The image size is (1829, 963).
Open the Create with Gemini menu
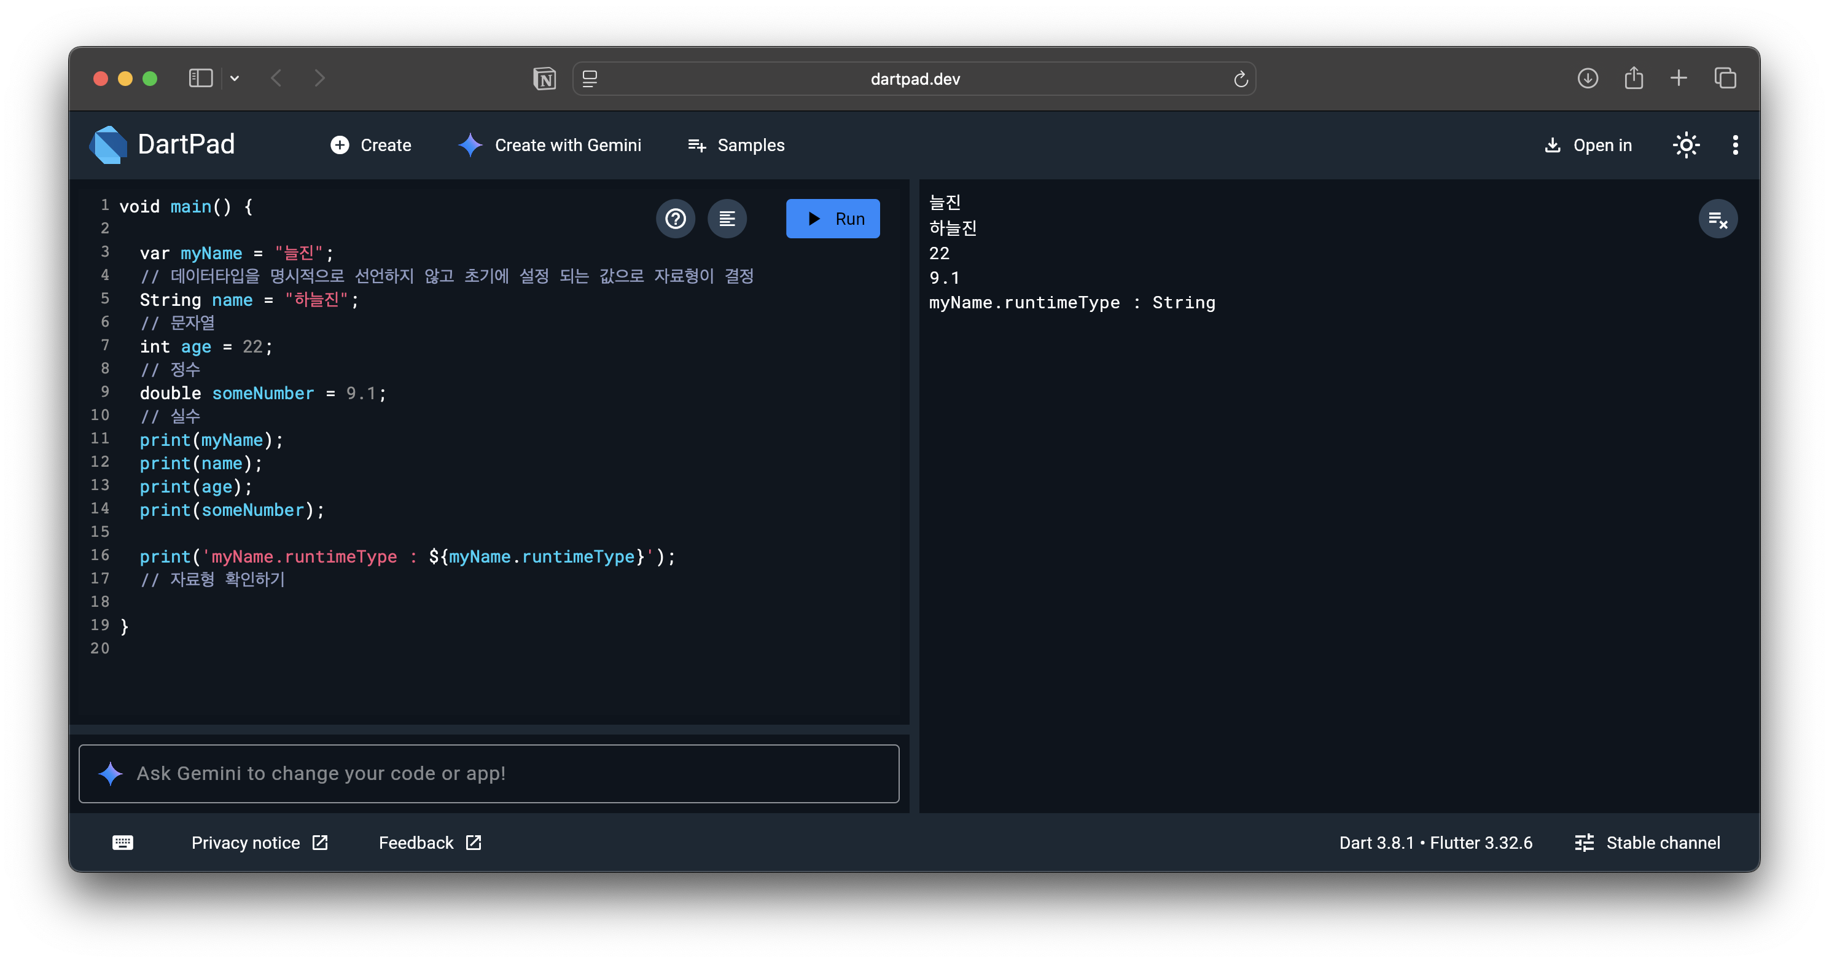(549, 145)
